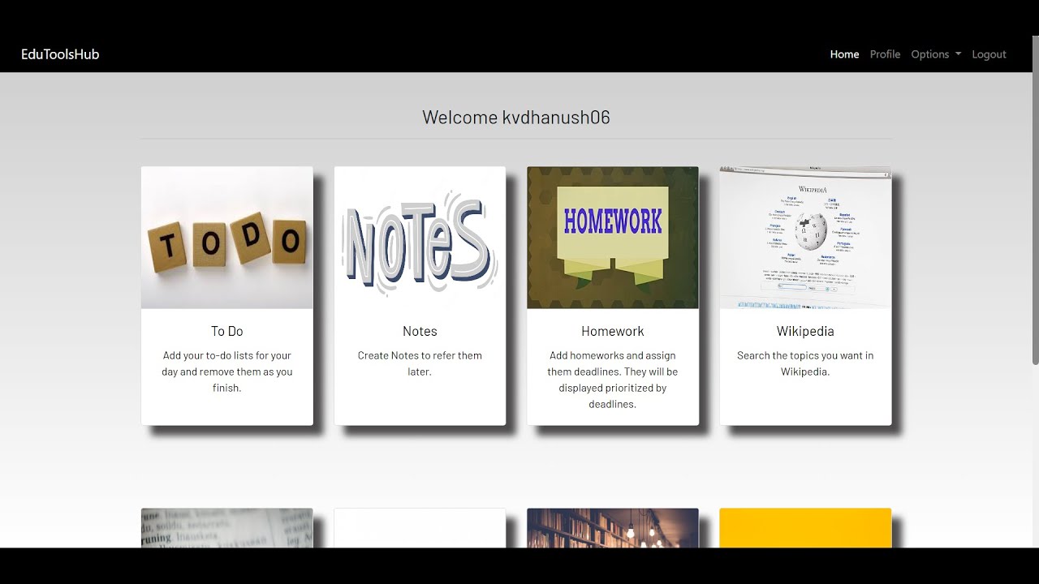Image resolution: width=1039 pixels, height=584 pixels.
Task: Click the TODO wooden tiles image
Action: pos(227,238)
